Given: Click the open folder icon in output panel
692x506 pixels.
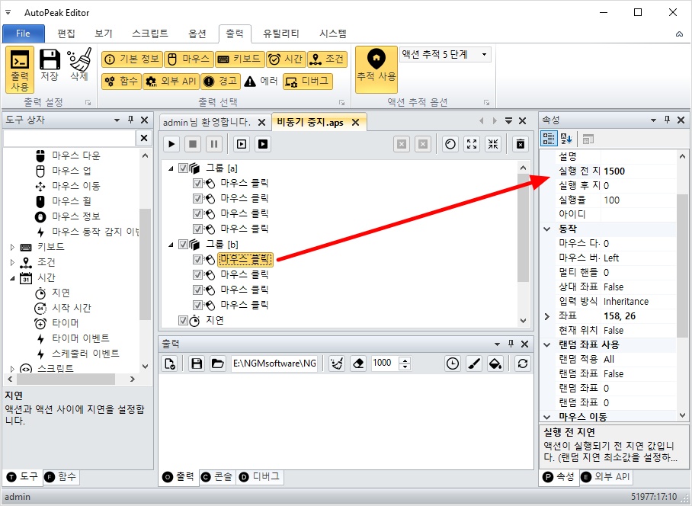Looking at the screenshot, I should [x=218, y=363].
